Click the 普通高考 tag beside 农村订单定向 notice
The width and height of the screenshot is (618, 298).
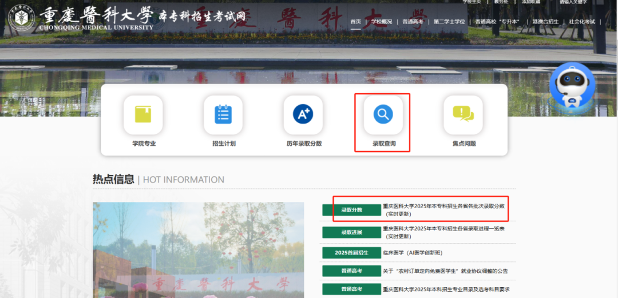351,271
